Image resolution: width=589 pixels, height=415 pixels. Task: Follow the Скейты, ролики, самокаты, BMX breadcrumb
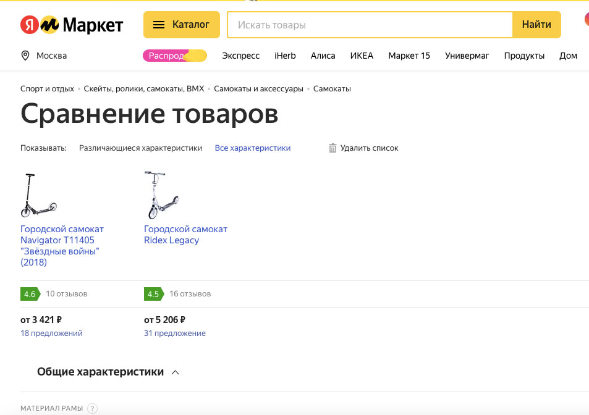pos(144,89)
